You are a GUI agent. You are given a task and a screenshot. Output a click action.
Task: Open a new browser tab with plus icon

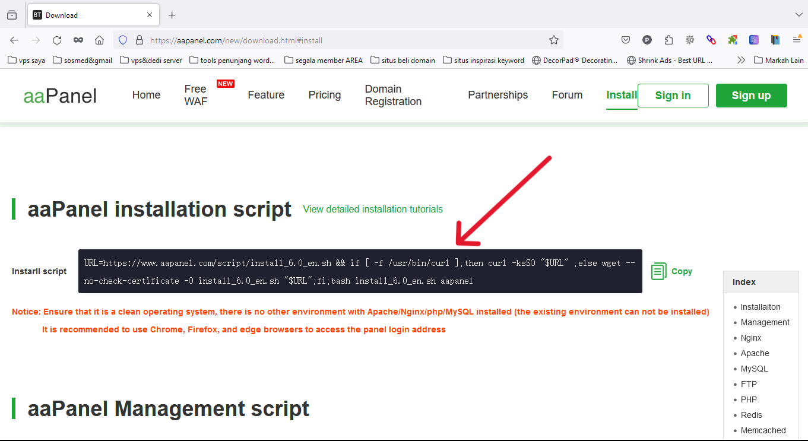point(172,15)
